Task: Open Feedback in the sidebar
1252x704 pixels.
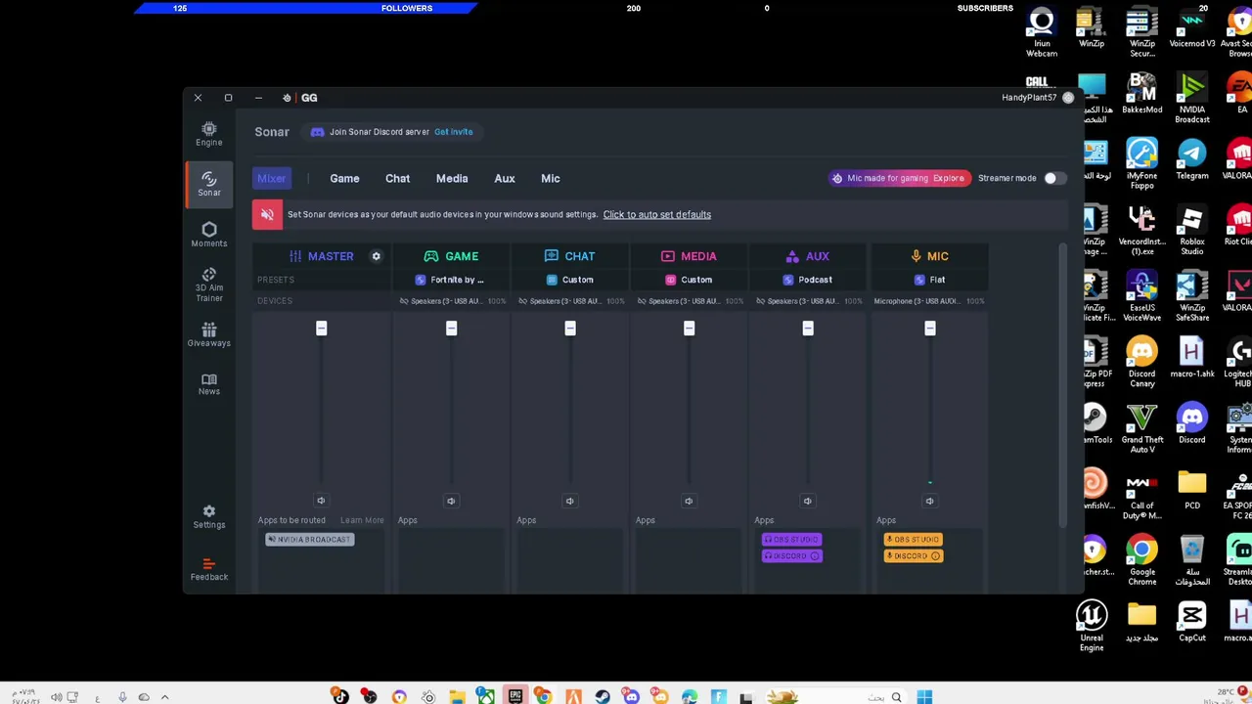Action: point(208,569)
